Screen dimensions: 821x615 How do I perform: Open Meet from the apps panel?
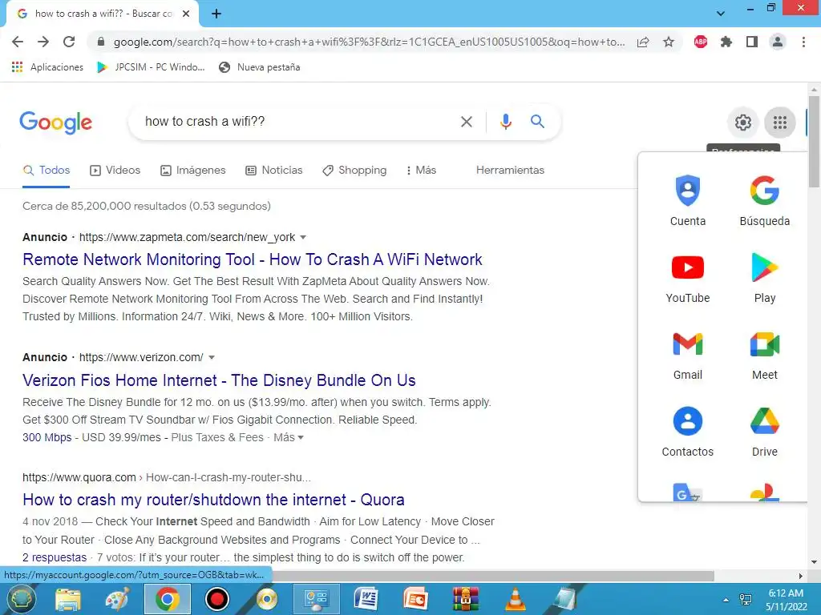[764, 355]
